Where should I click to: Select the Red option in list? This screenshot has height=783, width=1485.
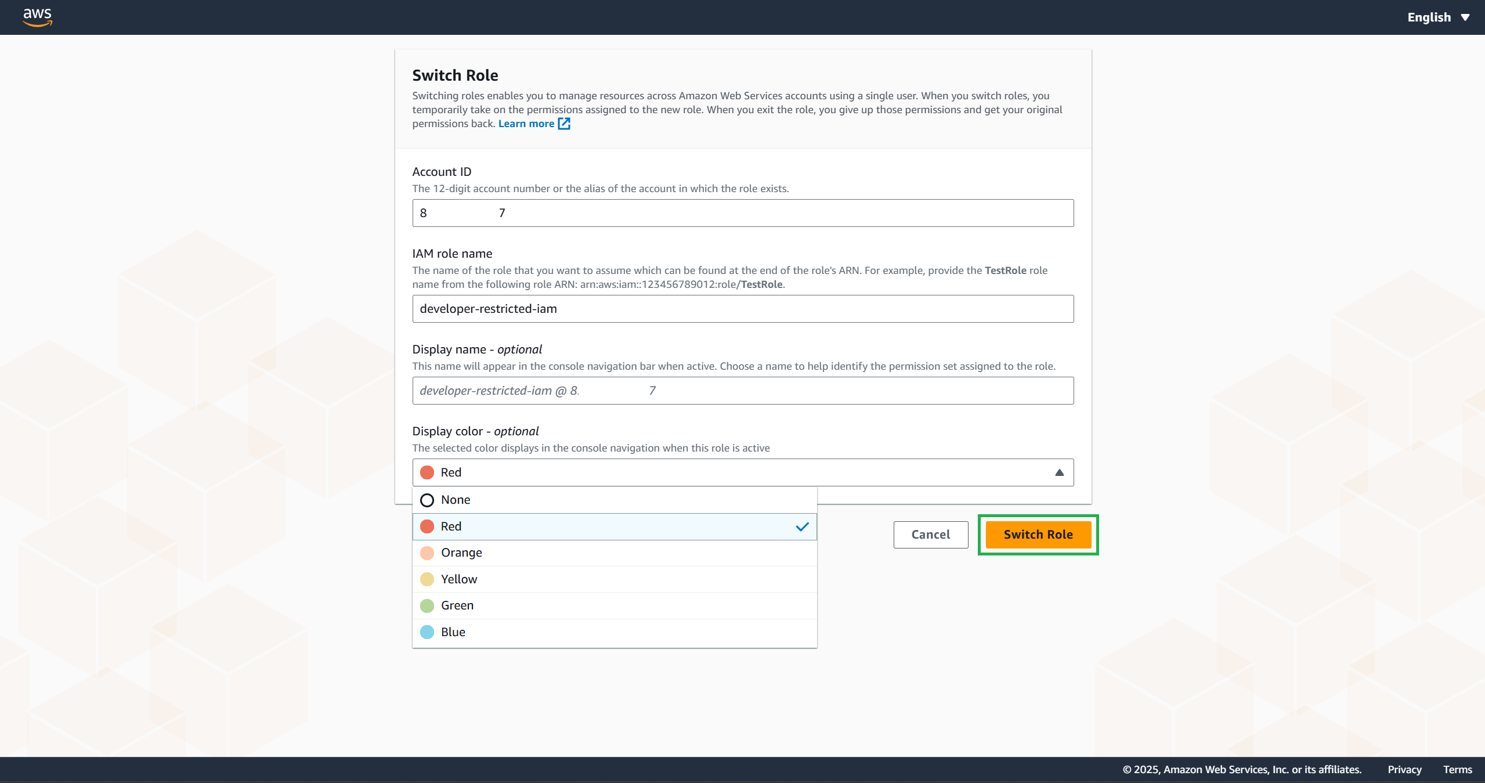451,526
